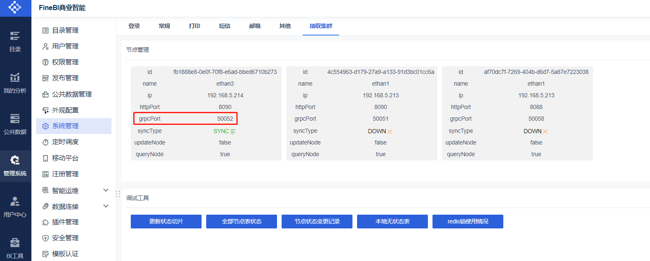This screenshot has width=650, height=261.
Task: Click the id fb1888e8-0e0f-70f8-e6ad-bbed6710b273
Action: 225,72
